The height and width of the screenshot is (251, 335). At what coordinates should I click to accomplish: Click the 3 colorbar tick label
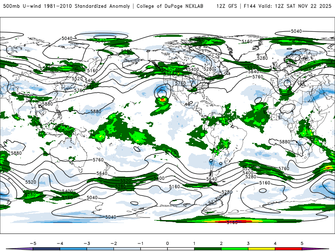[x=248, y=243]
